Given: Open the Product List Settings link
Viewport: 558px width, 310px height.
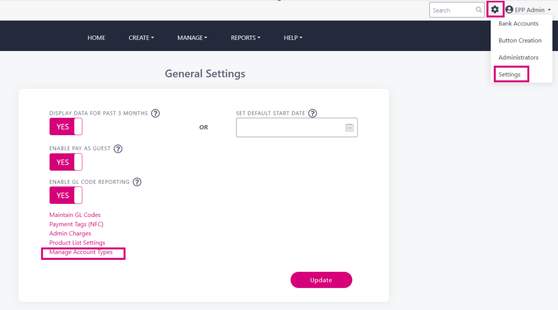Looking at the screenshot, I should (77, 243).
